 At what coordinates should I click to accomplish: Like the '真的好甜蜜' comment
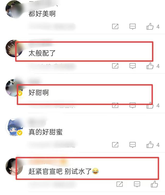coord(150,145)
